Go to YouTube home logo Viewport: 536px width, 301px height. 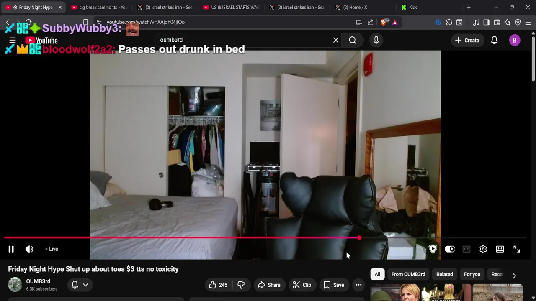click(41, 41)
